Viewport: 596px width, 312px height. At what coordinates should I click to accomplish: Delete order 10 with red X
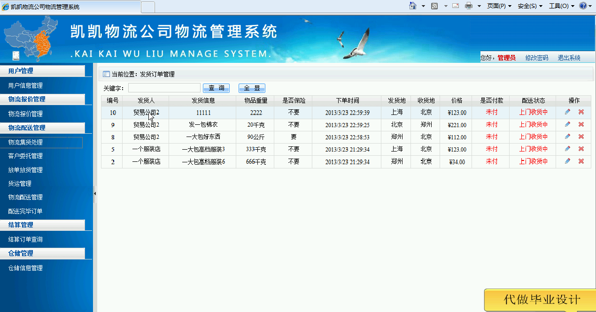click(x=581, y=112)
